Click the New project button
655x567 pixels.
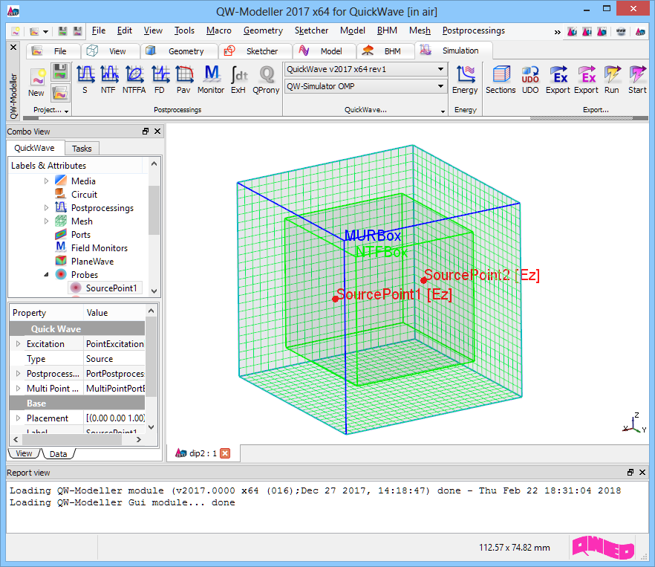click(36, 81)
